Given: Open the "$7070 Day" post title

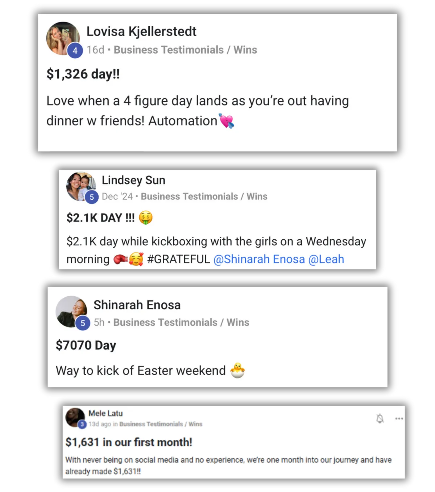Looking at the screenshot, I should (x=86, y=345).
